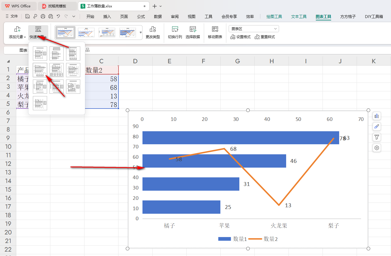Click the blue 数量1 legend color swatch
Screen dimensions: 391x256
224,239
